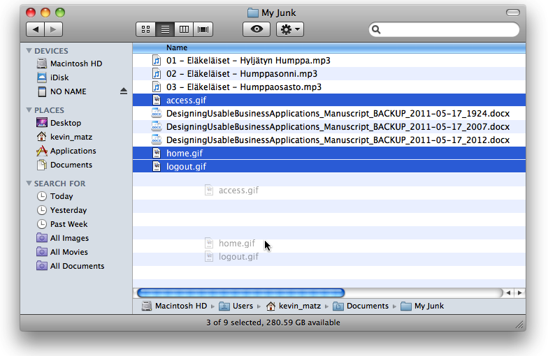Click the Humppasonni.mp3 music file icon

[x=157, y=74]
